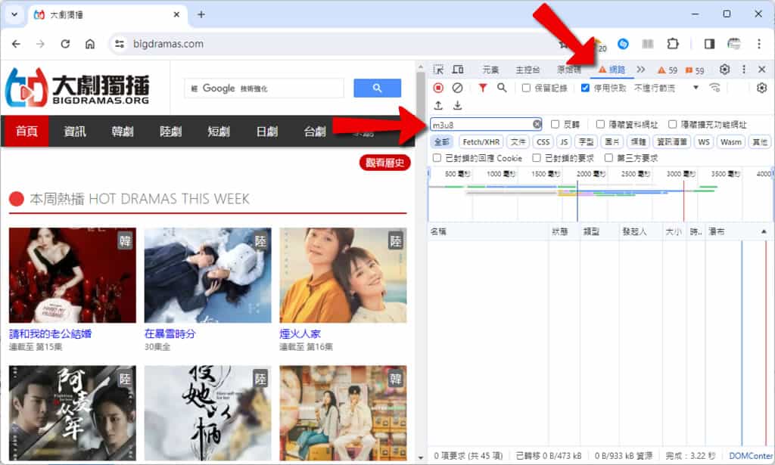This screenshot has height=465, width=775.
Task: Open DevTools customize three-dot menu
Action: (744, 70)
